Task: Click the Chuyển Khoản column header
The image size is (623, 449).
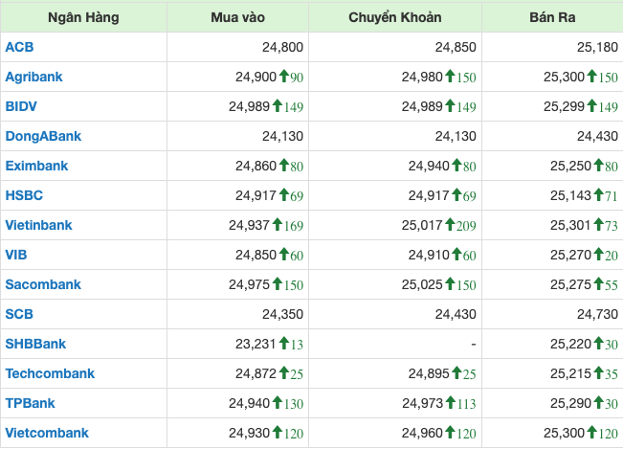Action: pyautogui.click(x=395, y=17)
